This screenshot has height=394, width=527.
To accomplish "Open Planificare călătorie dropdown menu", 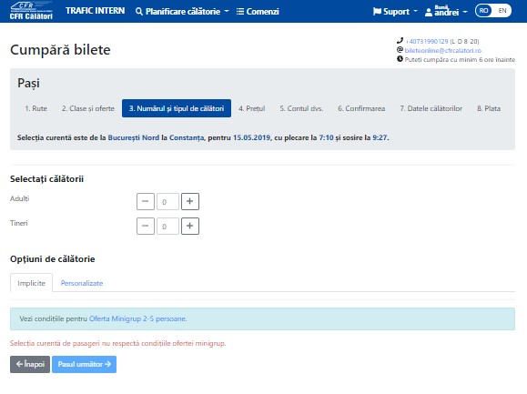I will (x=182, y=12).
